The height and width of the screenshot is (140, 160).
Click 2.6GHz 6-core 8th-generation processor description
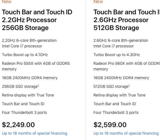121,43
